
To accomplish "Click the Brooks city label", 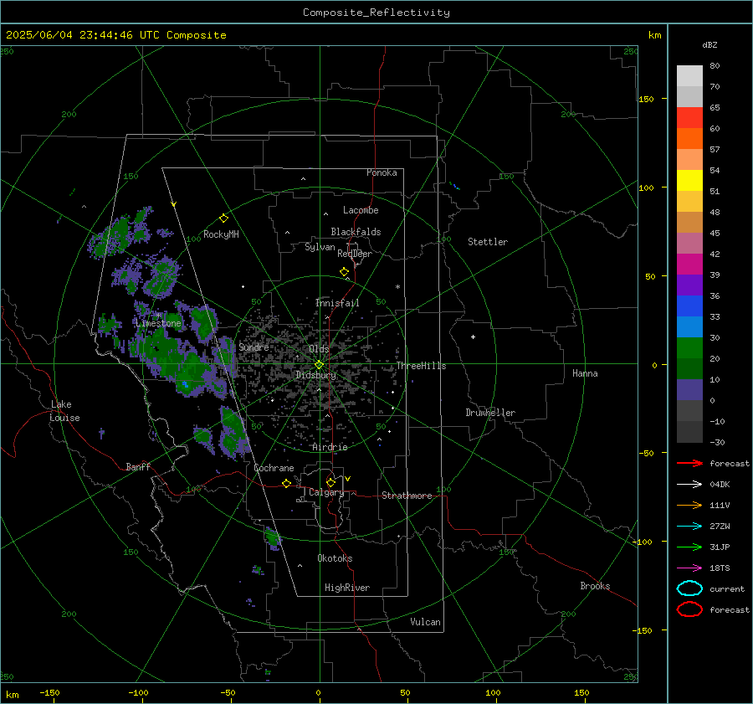I will coord(595,586).
